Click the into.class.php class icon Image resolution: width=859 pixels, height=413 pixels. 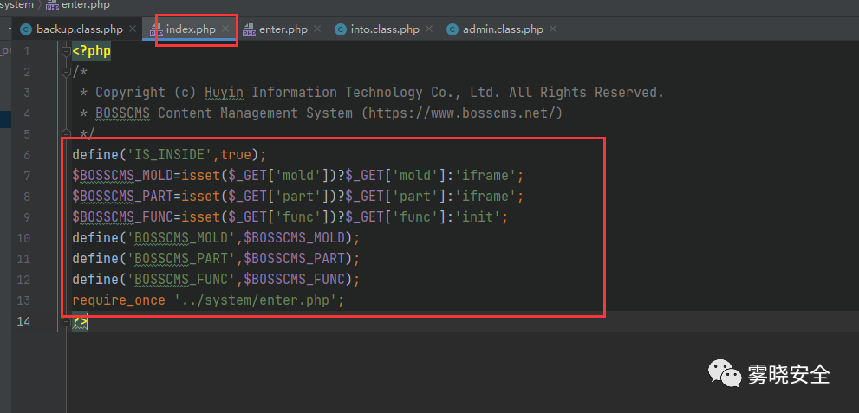(341, 29)
